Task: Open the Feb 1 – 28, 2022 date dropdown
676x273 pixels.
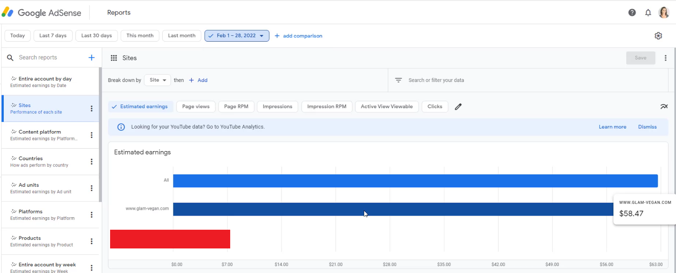Action: point(237,36)
